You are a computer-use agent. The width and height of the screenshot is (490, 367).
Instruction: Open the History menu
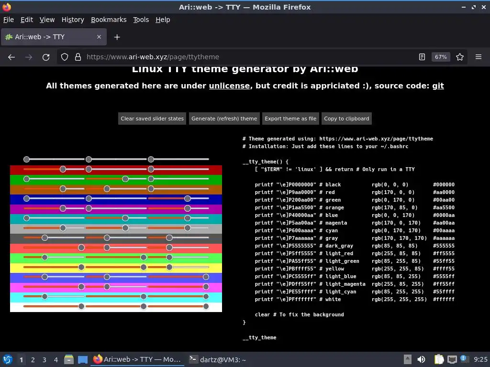click(x=73, y=20)
